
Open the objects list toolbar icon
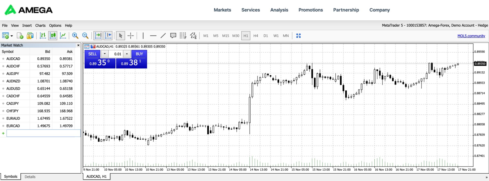pos(193,36)
